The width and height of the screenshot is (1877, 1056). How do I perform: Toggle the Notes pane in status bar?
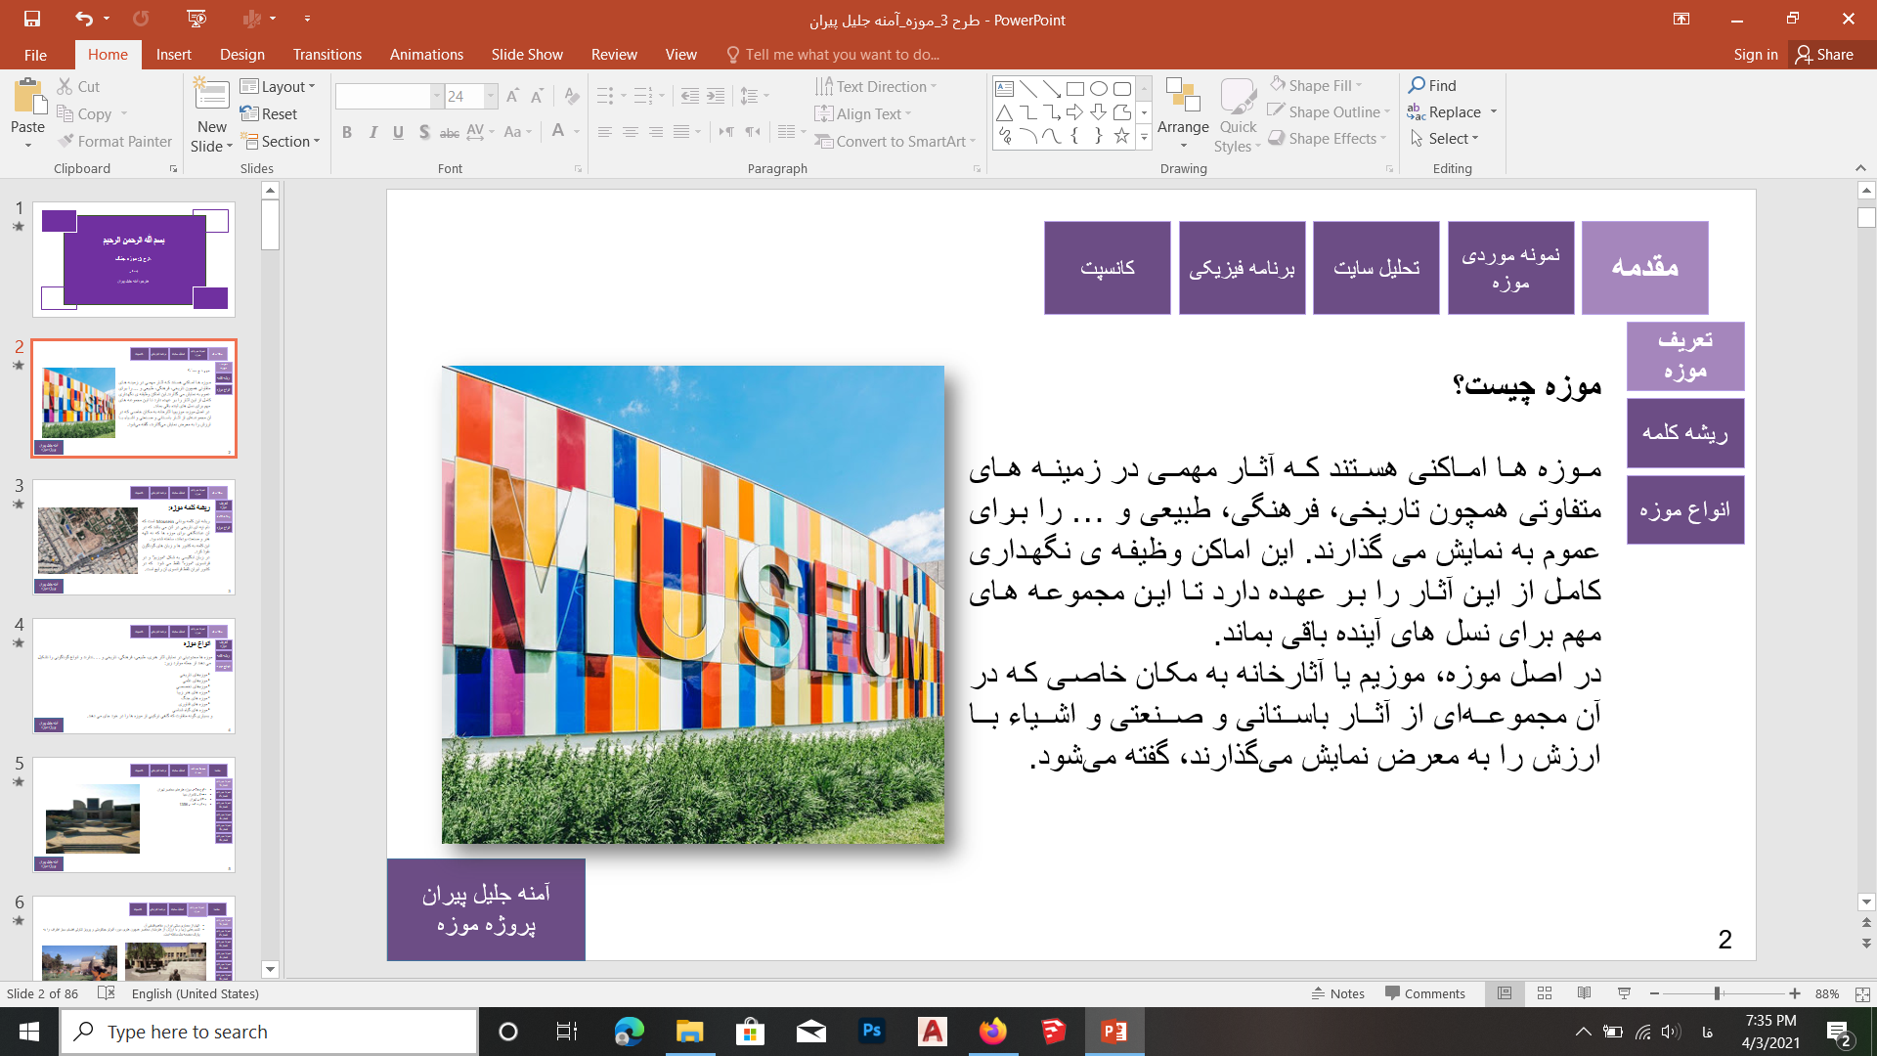[x=1337, y=993]
